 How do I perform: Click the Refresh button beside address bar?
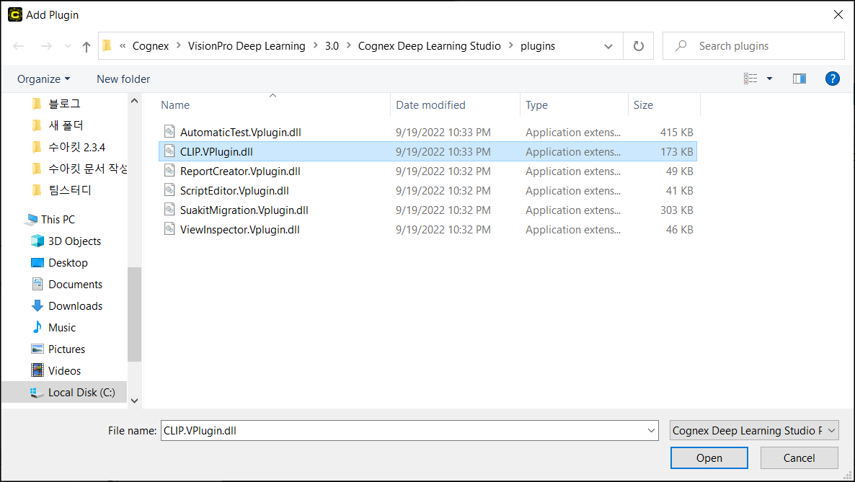[x=638, y=46]
